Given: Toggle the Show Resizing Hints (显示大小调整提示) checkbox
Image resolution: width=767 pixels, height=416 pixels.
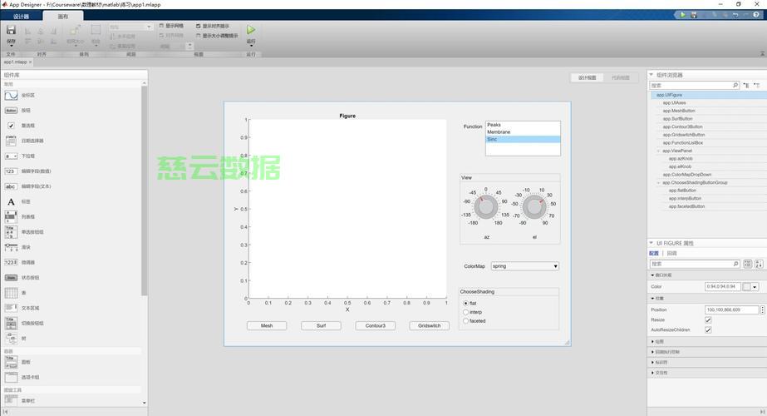Looking at the screenshot, I should coord(198,36).
